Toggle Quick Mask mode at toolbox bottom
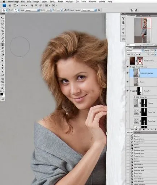Image resolution: width=157 pixels, height=185 pixels. (x=3, y=99)
